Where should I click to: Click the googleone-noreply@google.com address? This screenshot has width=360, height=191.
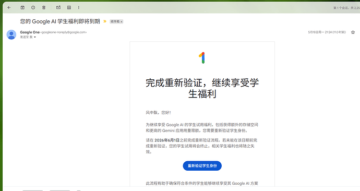pyautogui.click(x=64, y=32)
